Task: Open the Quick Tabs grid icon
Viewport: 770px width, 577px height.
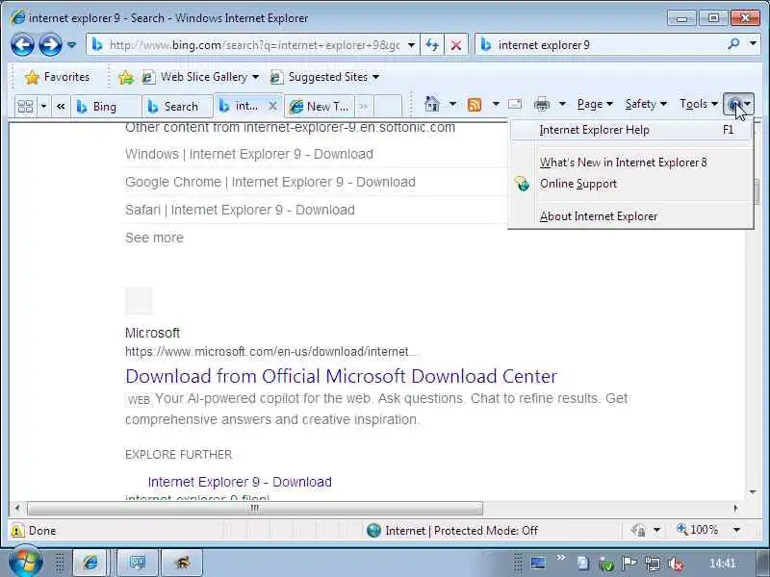Action: [25, 106]
